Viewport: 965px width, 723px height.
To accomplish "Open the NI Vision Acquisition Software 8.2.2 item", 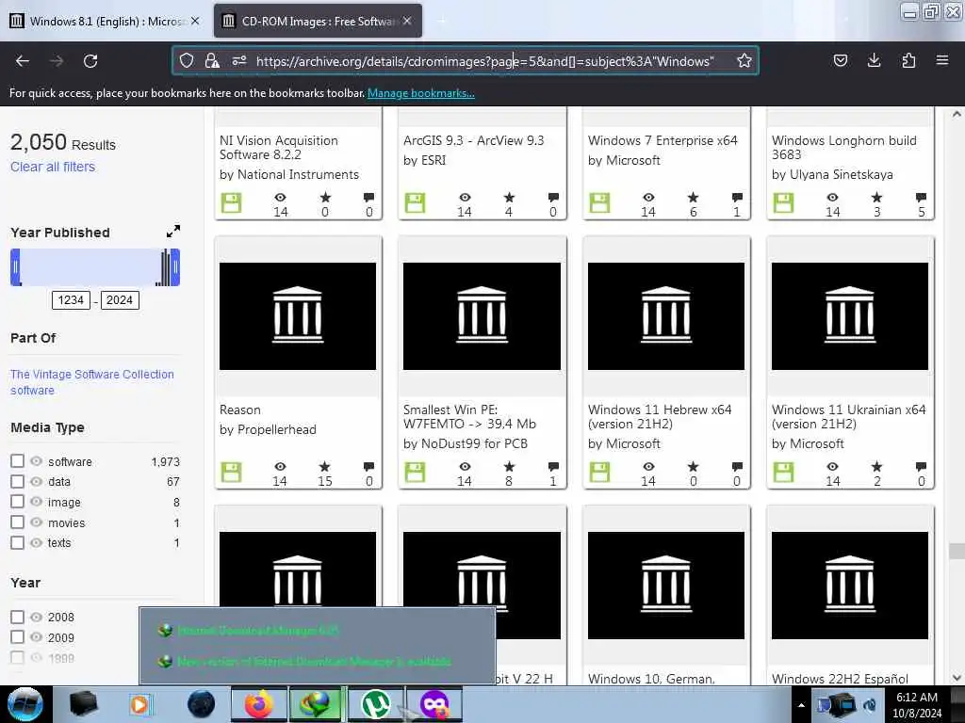I will (x=278, y=148).
